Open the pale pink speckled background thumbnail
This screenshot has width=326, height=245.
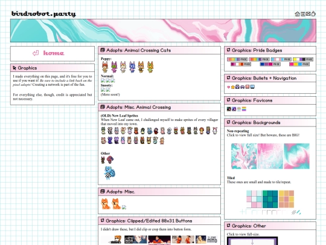pos(270,156)
